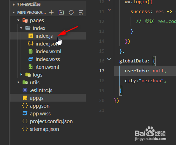Open index.json file
The width and height of the screenshot is (176, 145).
click(48, 44)
